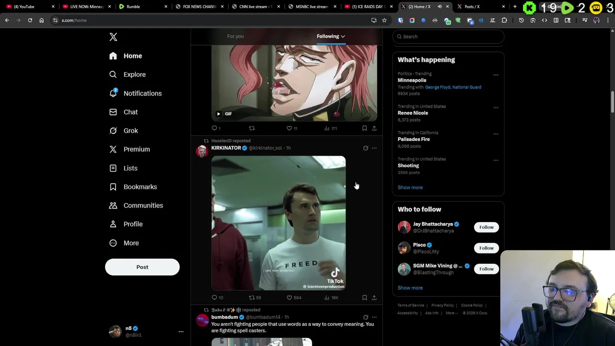
Task: Open account options next to n8
Action: pos(181,332)
